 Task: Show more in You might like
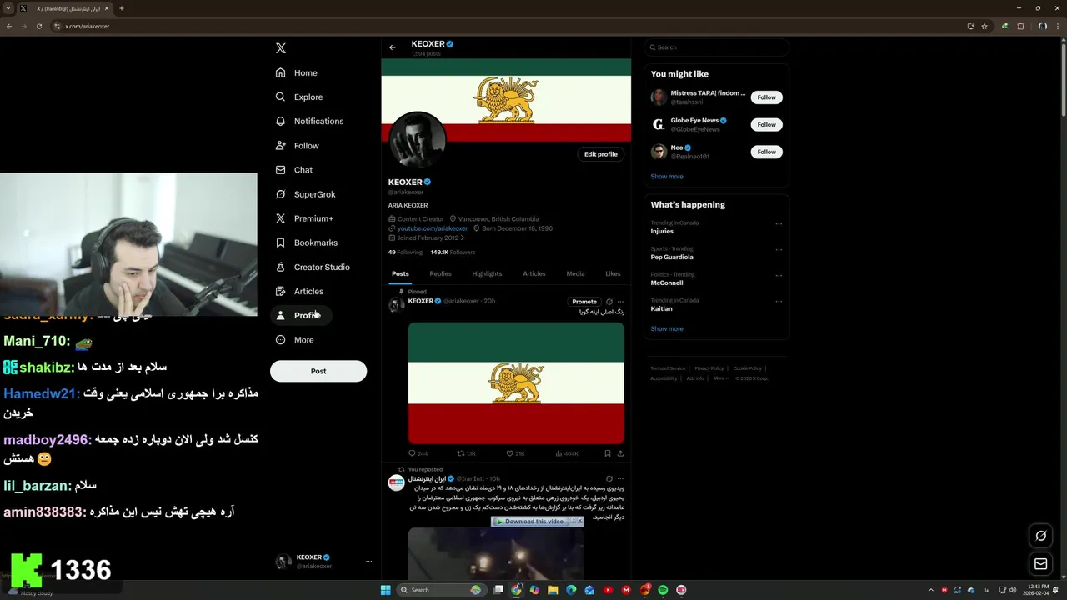point(667,177)
